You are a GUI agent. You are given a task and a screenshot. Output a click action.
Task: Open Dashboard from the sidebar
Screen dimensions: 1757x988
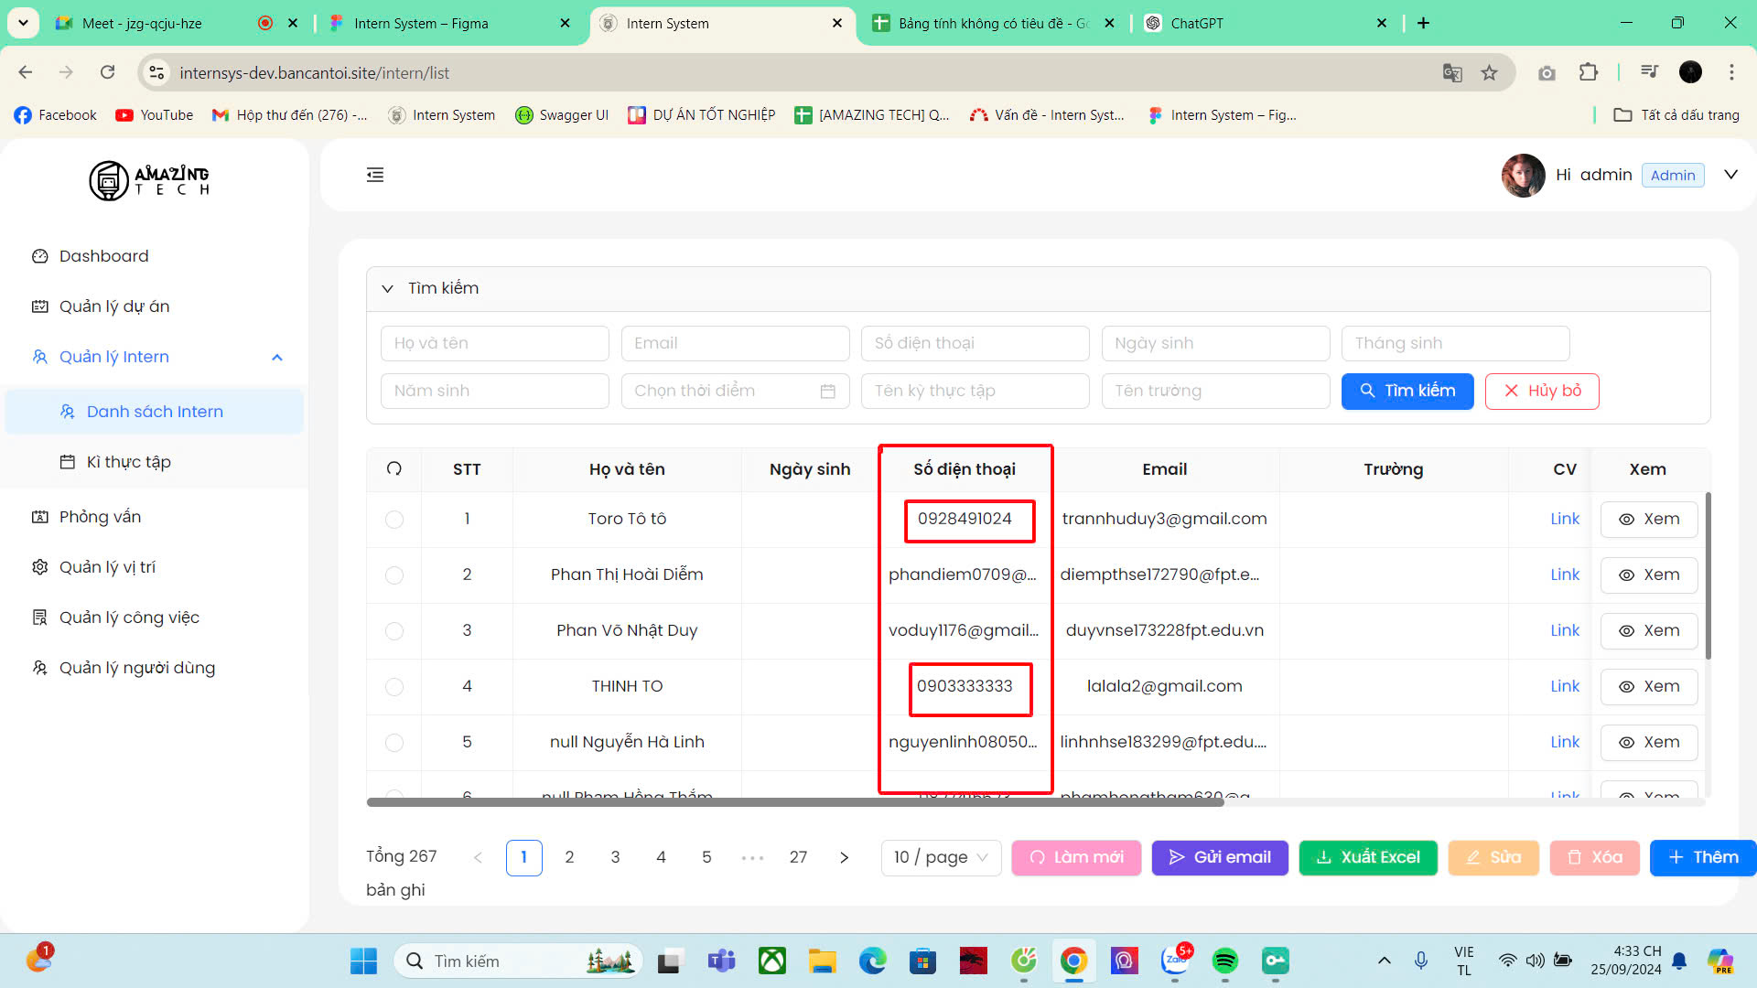(103, 256)
